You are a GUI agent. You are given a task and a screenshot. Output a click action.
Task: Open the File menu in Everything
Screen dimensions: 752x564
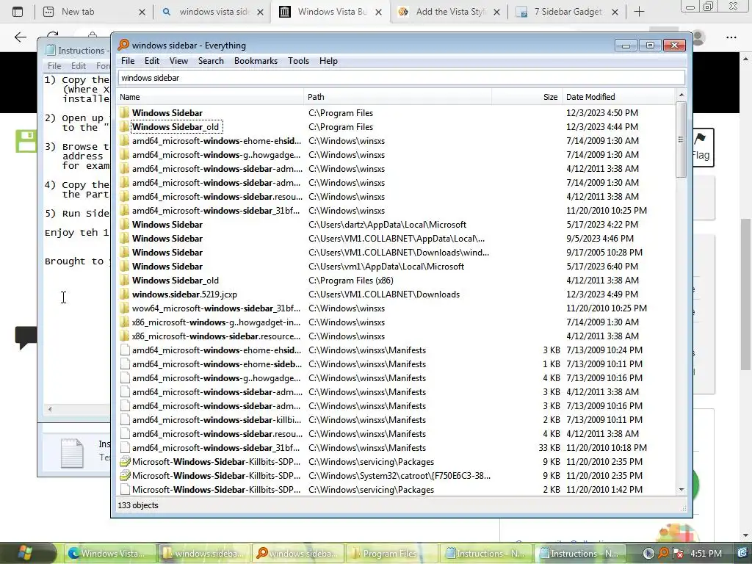[128, 61]
